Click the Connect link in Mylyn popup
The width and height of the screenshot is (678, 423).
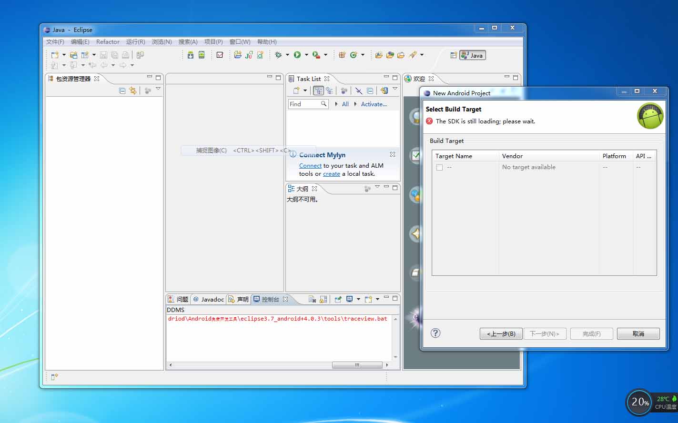310,166
